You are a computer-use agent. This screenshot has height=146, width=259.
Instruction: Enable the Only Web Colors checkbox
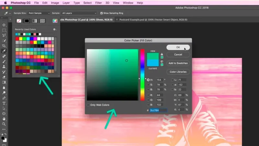[x=88, y=105]
